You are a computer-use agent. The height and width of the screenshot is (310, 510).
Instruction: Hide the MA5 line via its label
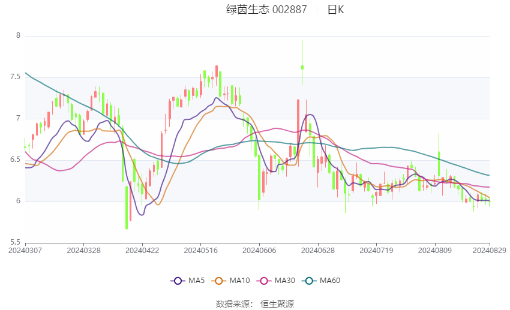click(196, 281)
